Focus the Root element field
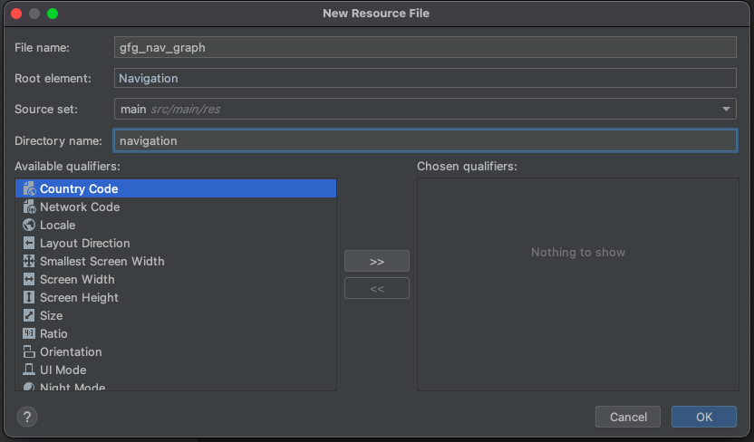The width and height of the screenshot is (754, 442). pyautogui.click(x=425, y=78)
